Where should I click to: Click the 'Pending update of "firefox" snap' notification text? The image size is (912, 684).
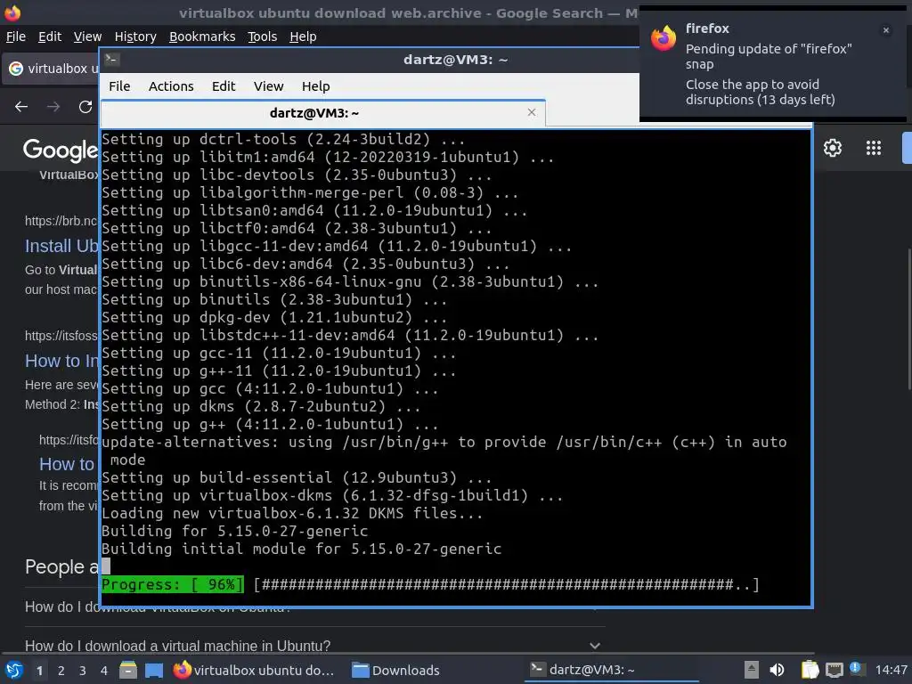(x=769, y=56)
